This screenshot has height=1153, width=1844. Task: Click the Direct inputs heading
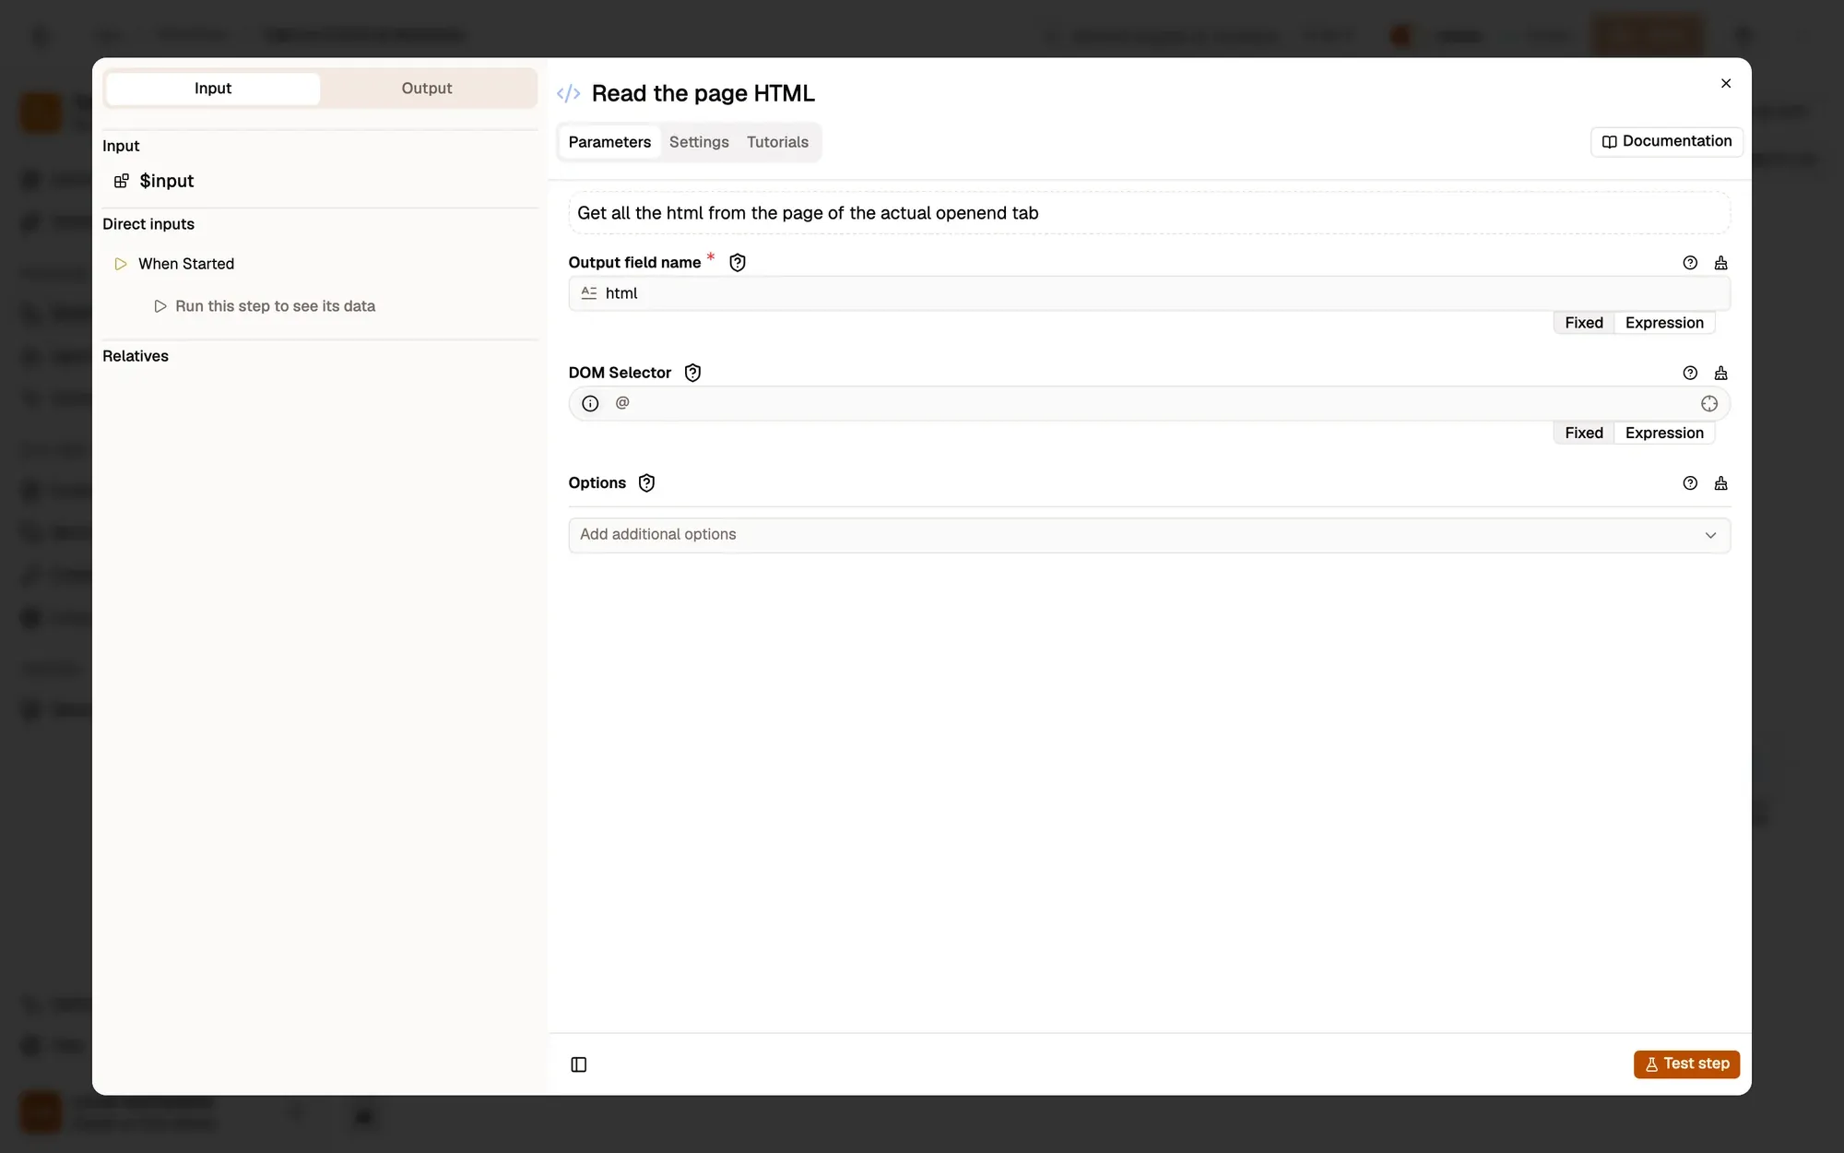pyautogui.click(x=148, y=224)
